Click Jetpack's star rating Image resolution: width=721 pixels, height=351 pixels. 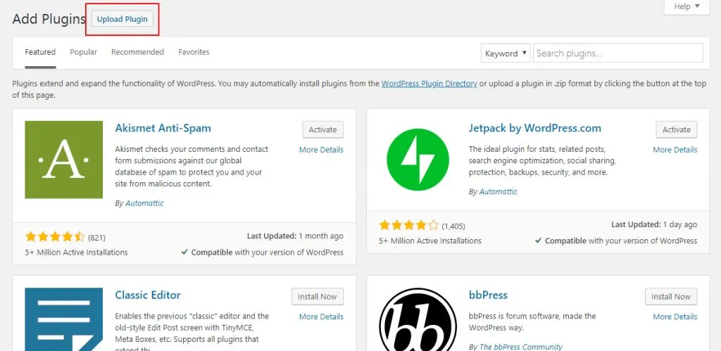[409, 225]
